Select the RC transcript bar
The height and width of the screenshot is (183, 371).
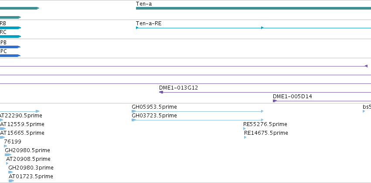click(10, 37)
